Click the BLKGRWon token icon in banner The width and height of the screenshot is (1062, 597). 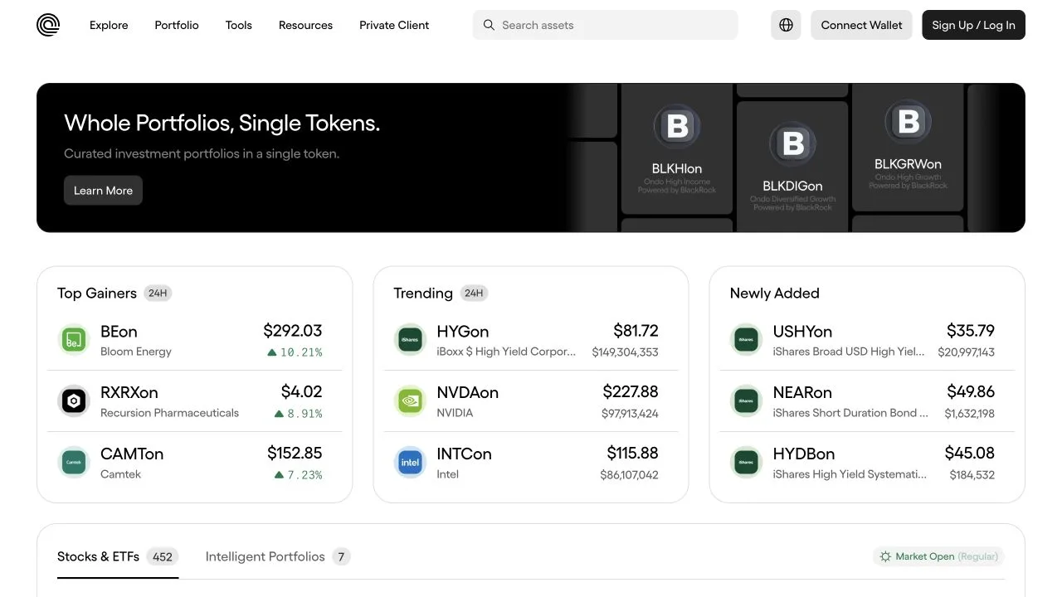tap(908, 122)
